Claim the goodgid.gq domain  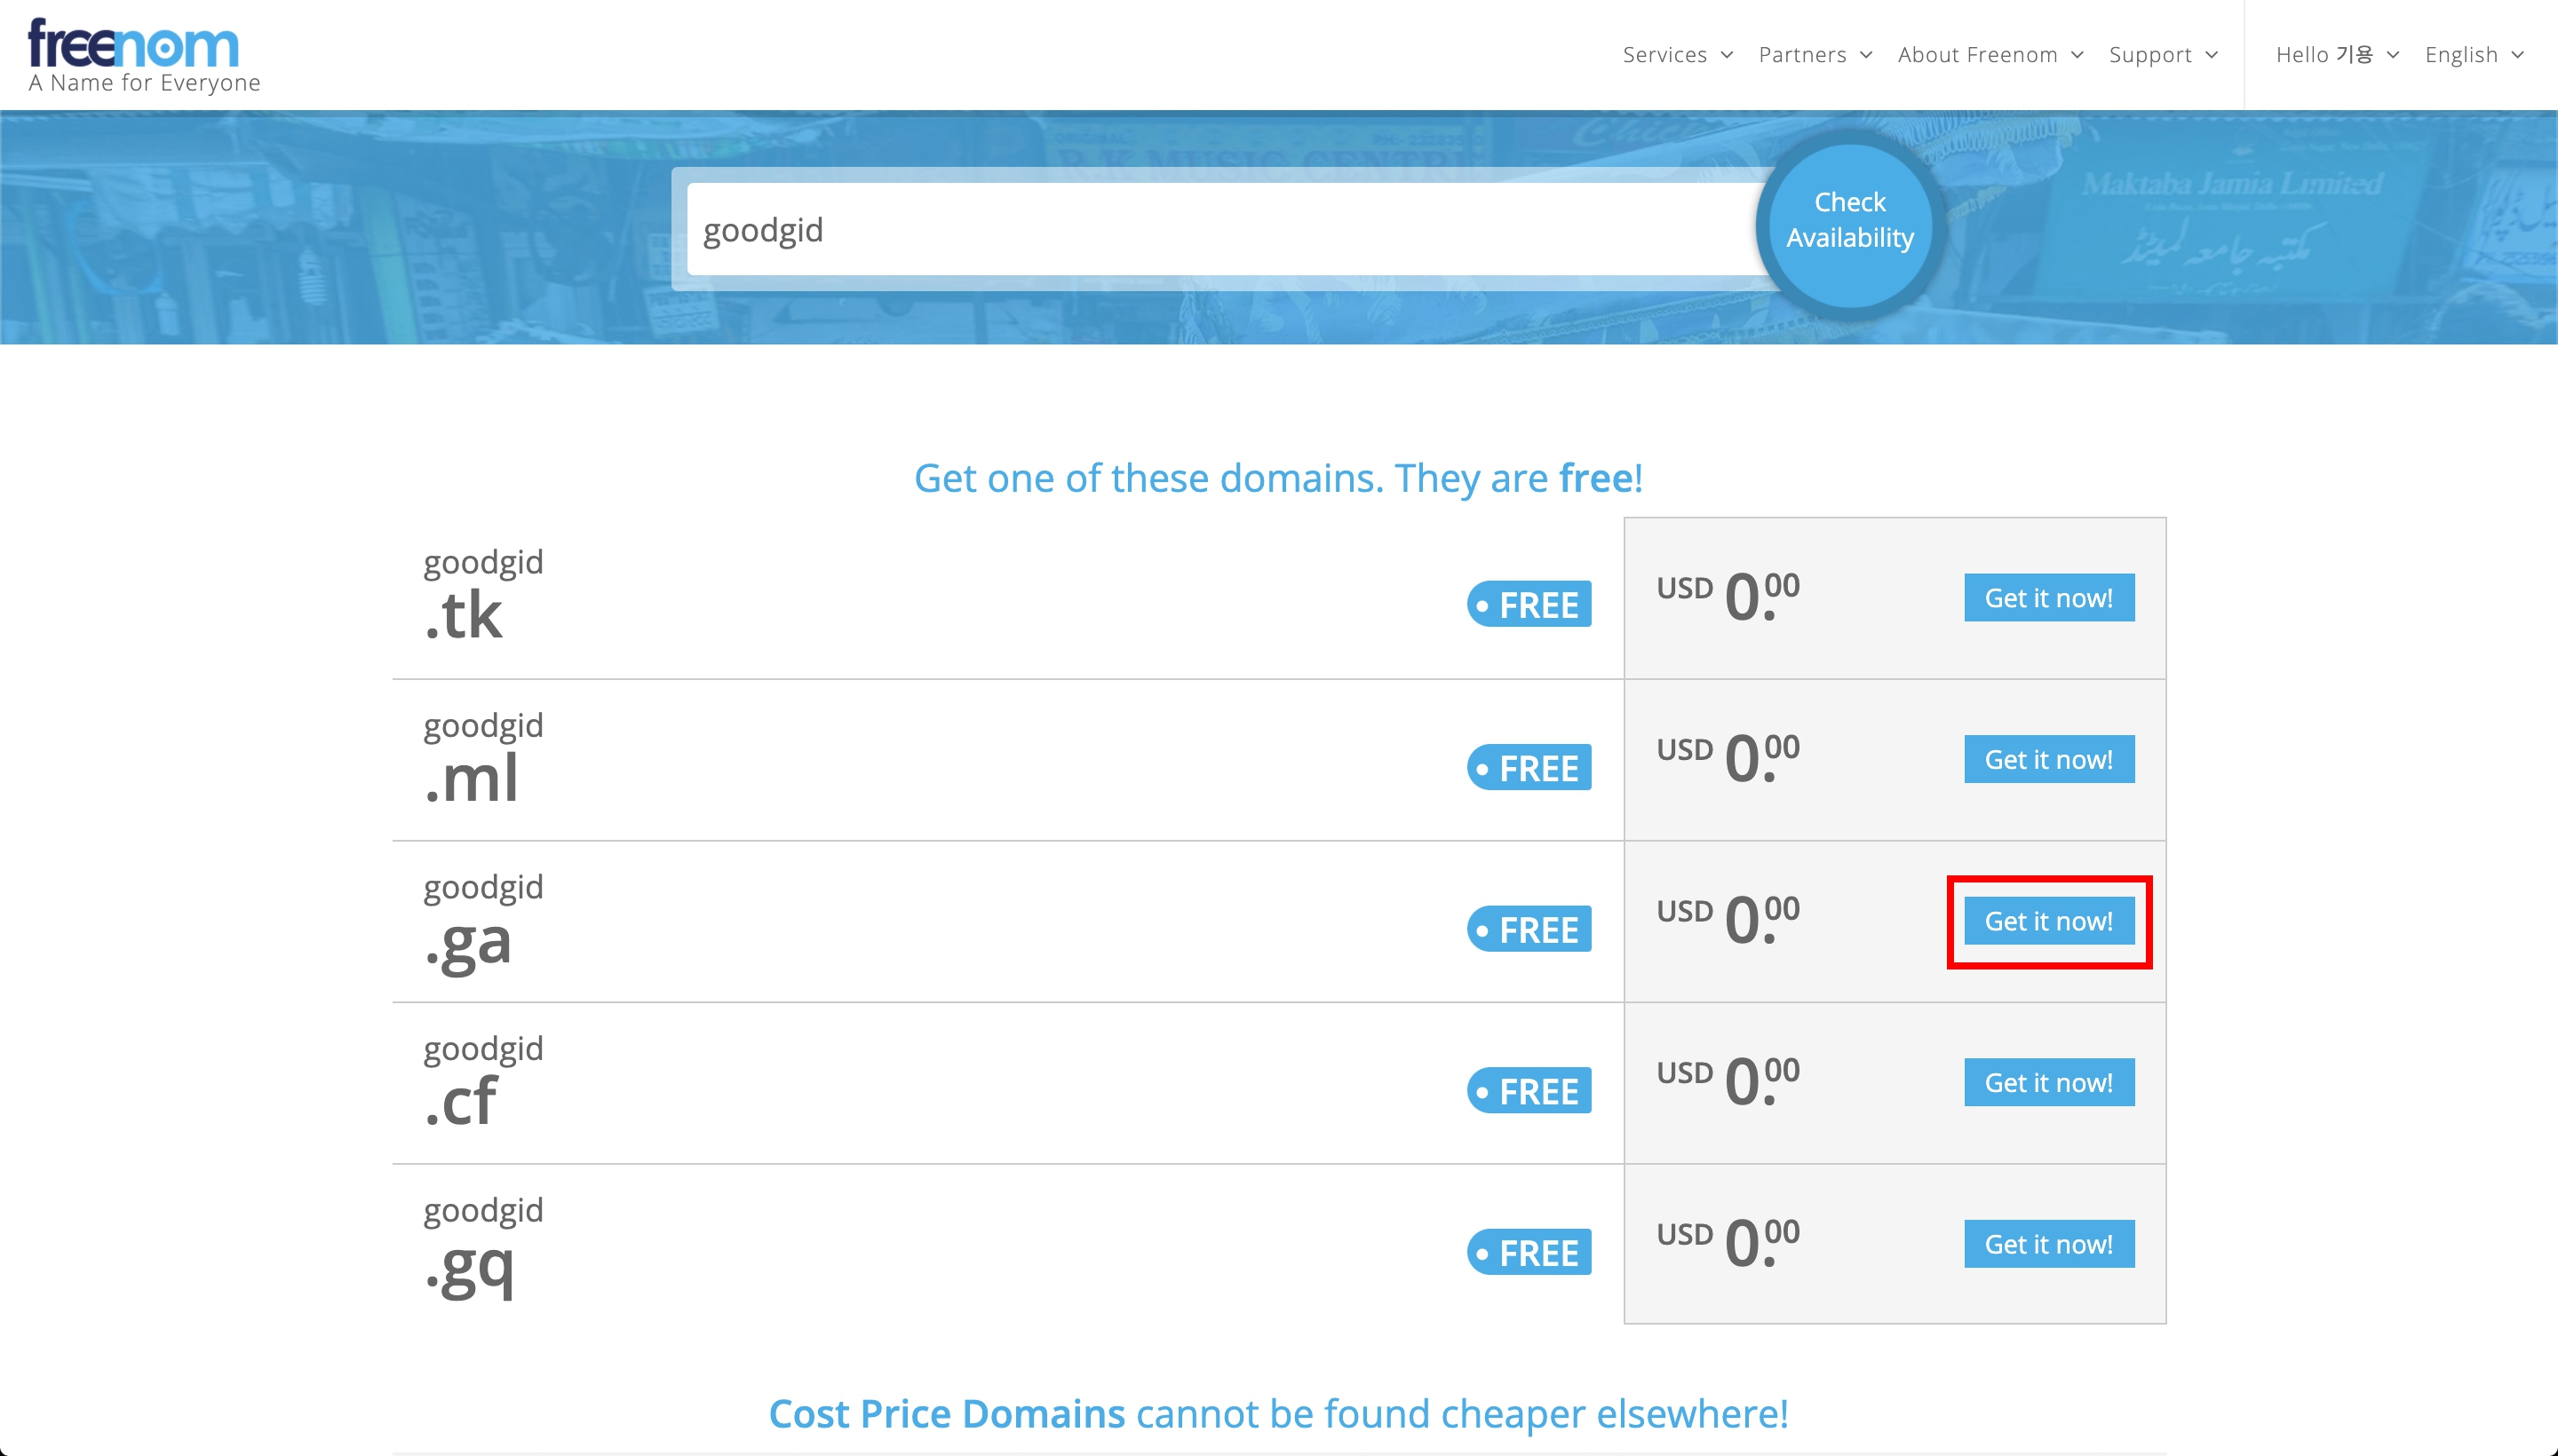pos(2049,1244)
